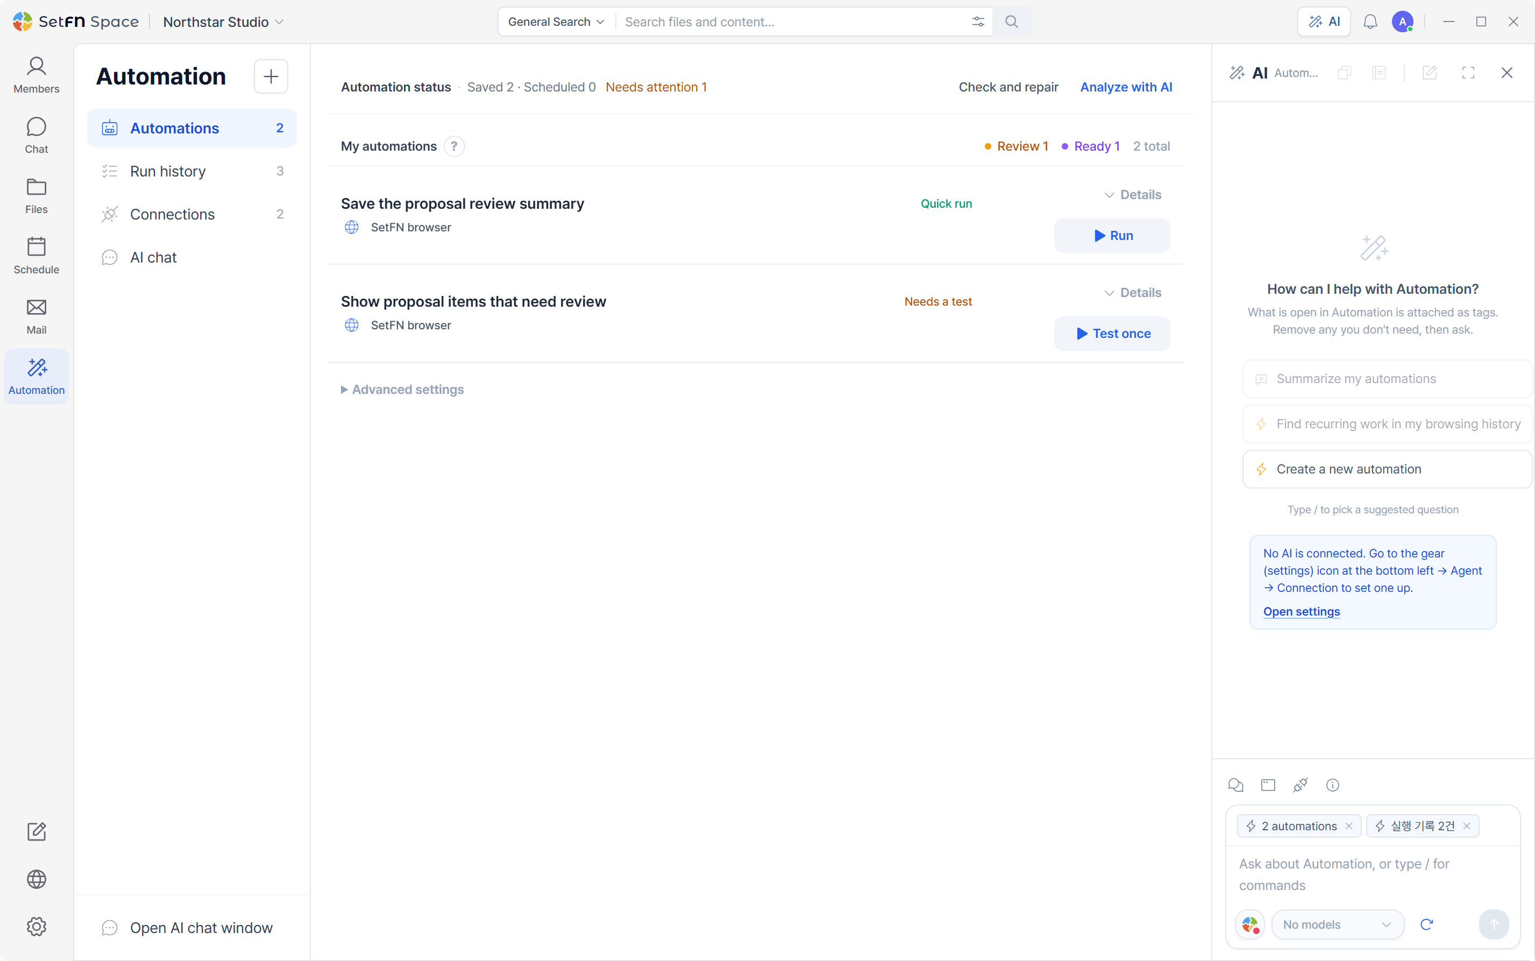Click the info icon above the AI input
The height and width of the screenshot is (961, 1535).
pos(1333,785)
